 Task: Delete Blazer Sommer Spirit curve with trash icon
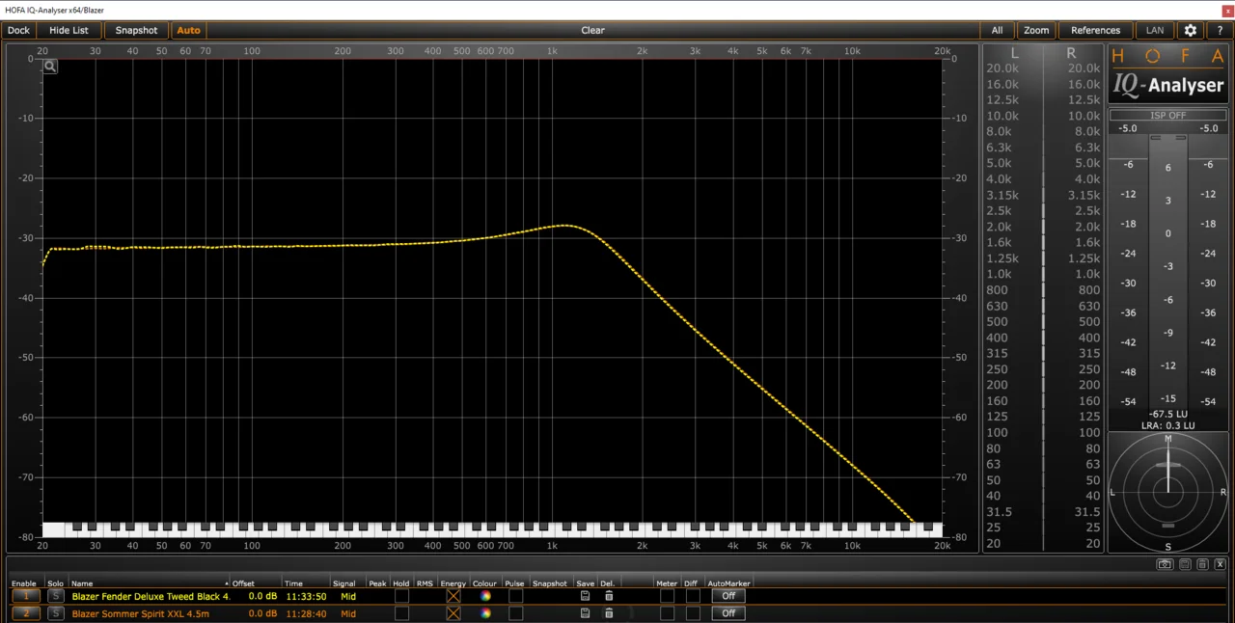click(608, 613)
